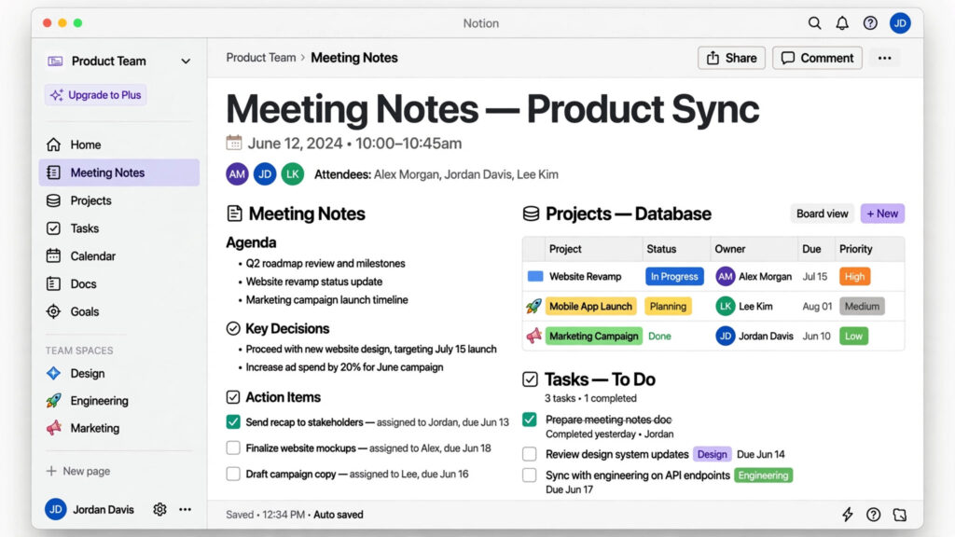Click LK attendee avatar in attendees row
The height and width of the screenshot is (537, 955).
pyautogui.click(x=292, y=174)
